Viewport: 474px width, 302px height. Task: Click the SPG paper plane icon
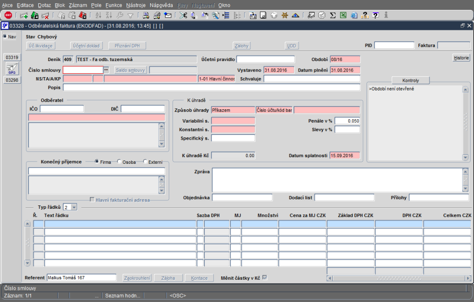[12, 69]
